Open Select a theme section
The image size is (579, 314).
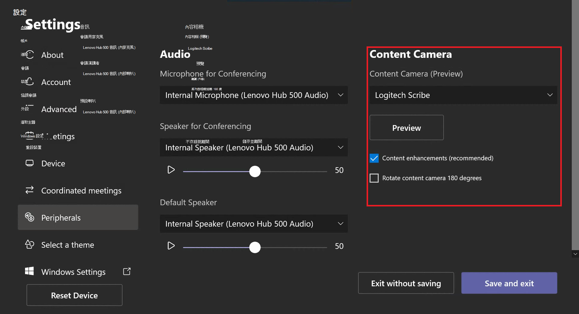tap(68, 245)
